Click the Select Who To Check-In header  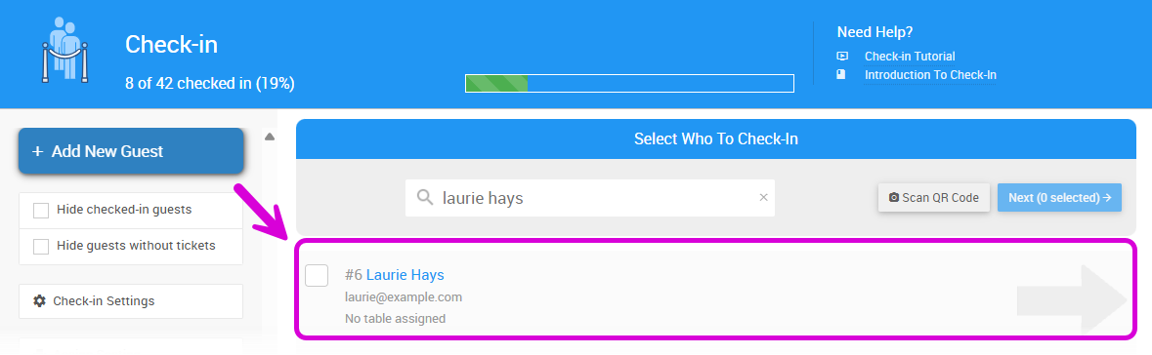tap(715, 138)
